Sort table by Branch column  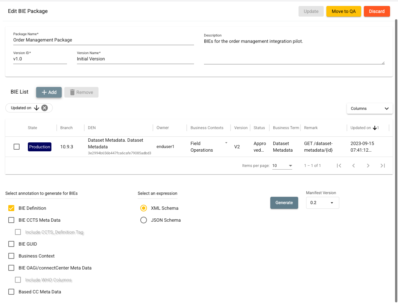pos(66,128)
